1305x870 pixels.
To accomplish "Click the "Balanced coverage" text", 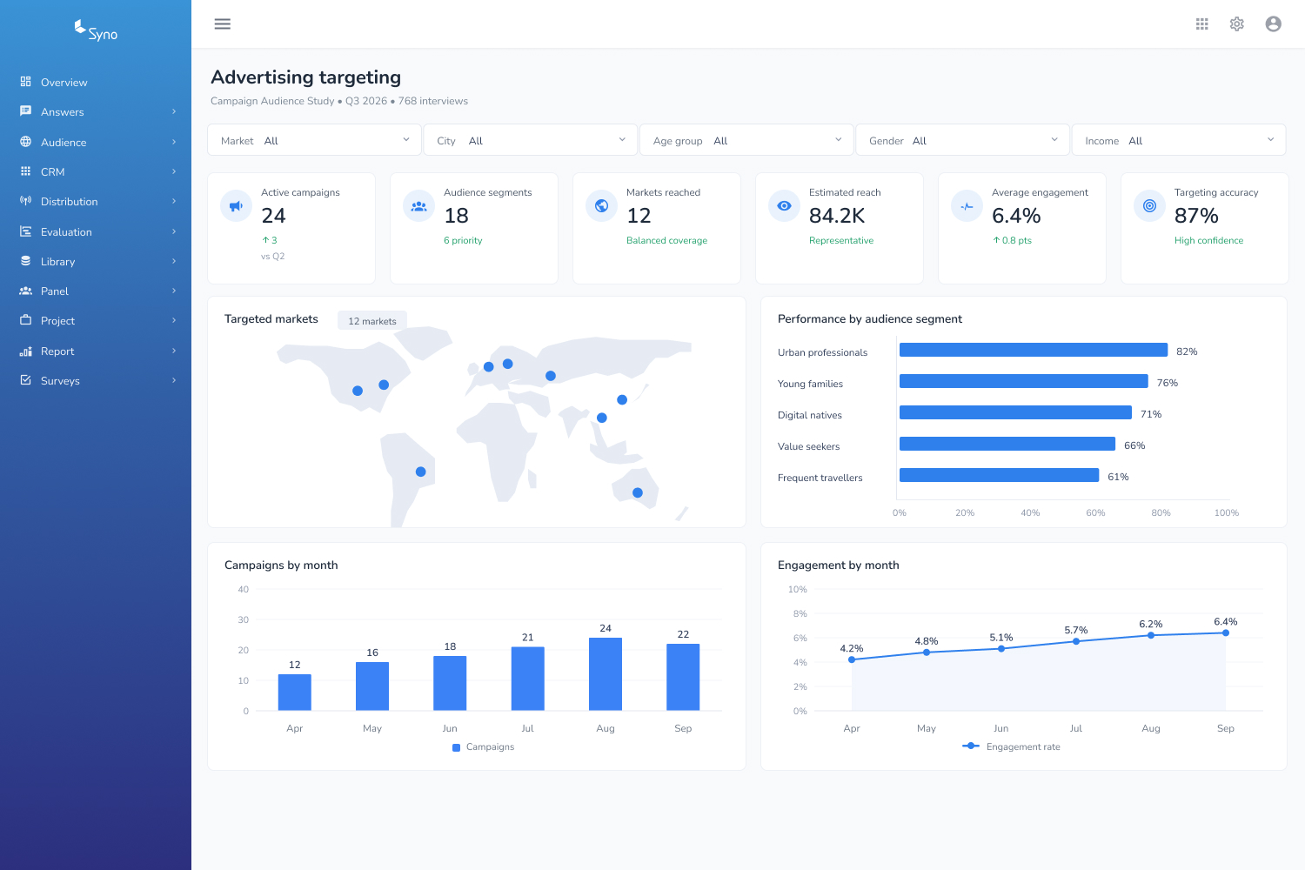I will pyautogui.click(x=666, y=240).
